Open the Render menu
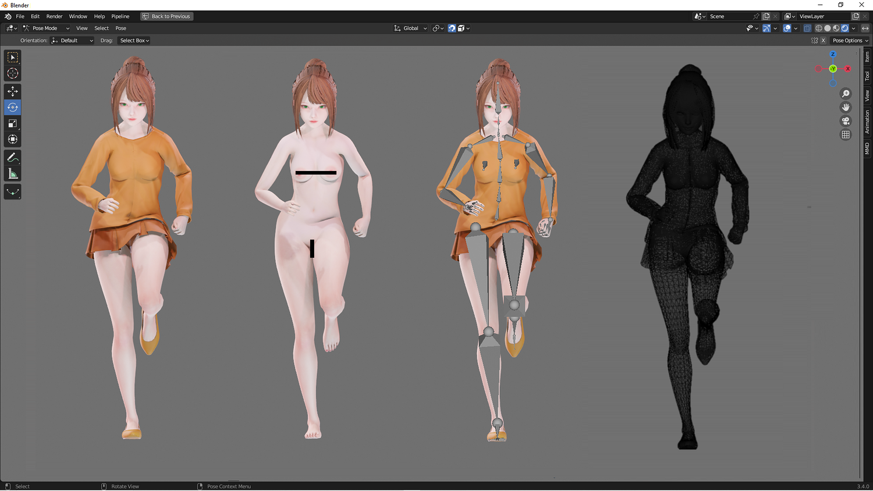873x491 pixels. coord(54,16)
